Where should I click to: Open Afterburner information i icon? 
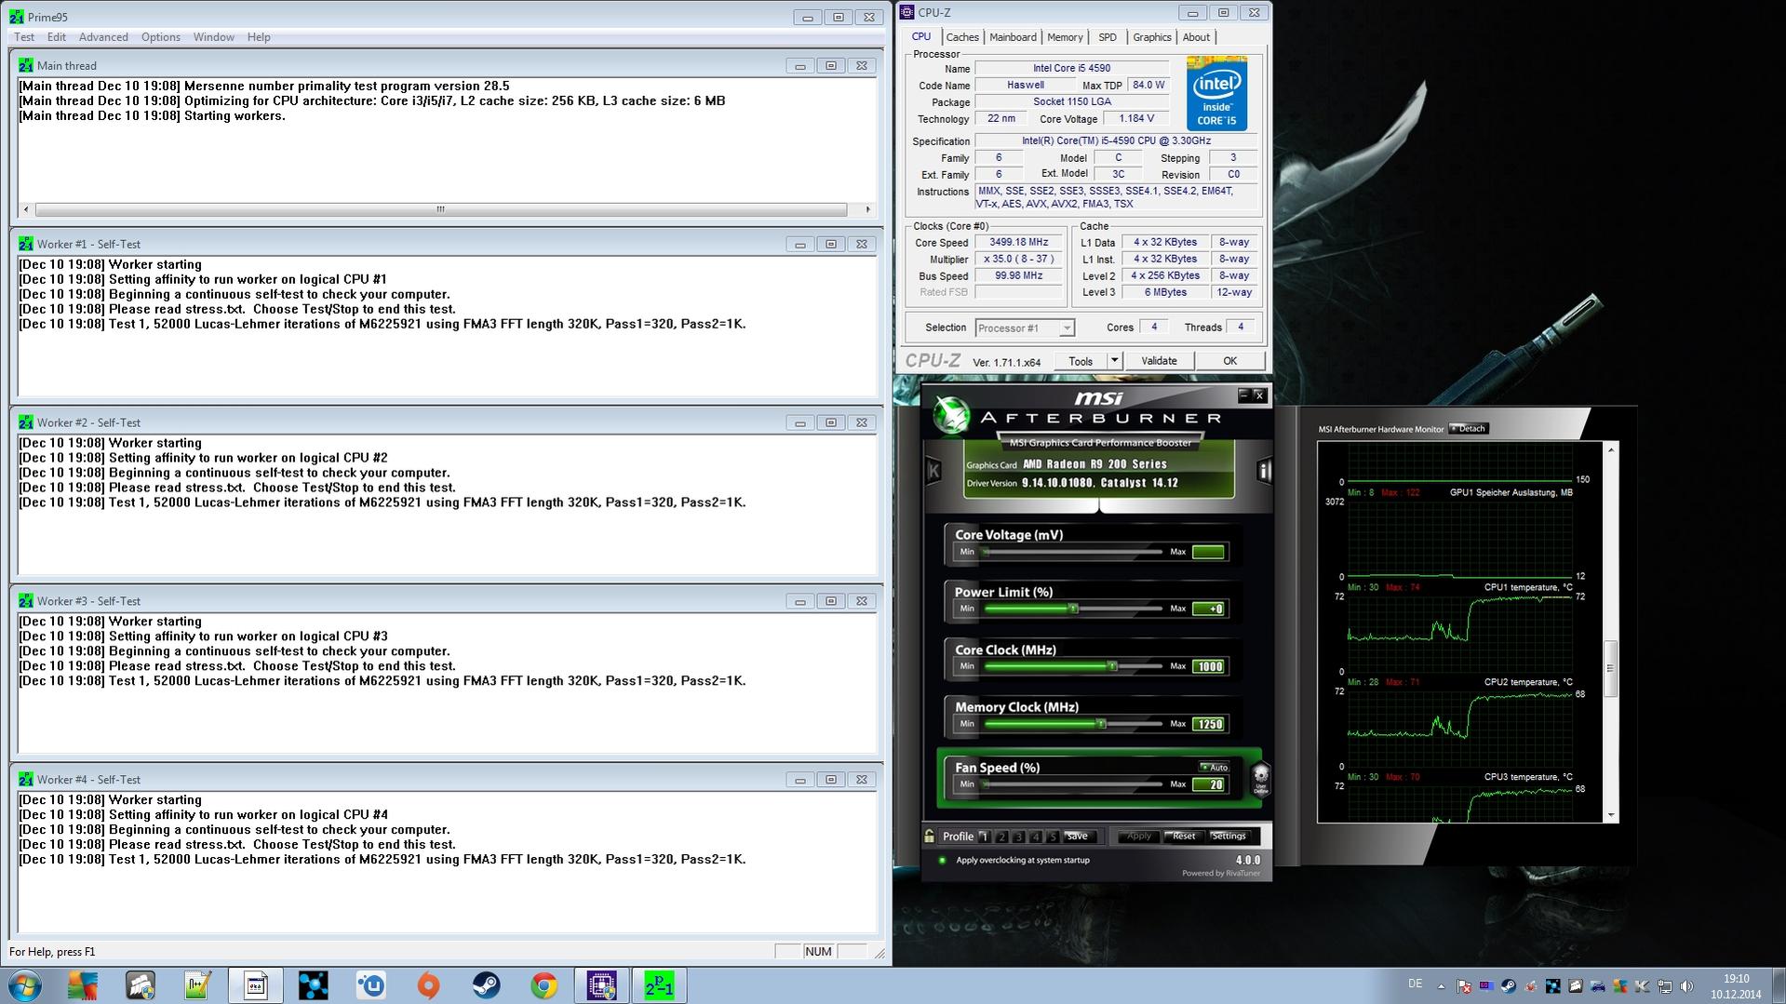(1264, 470)
